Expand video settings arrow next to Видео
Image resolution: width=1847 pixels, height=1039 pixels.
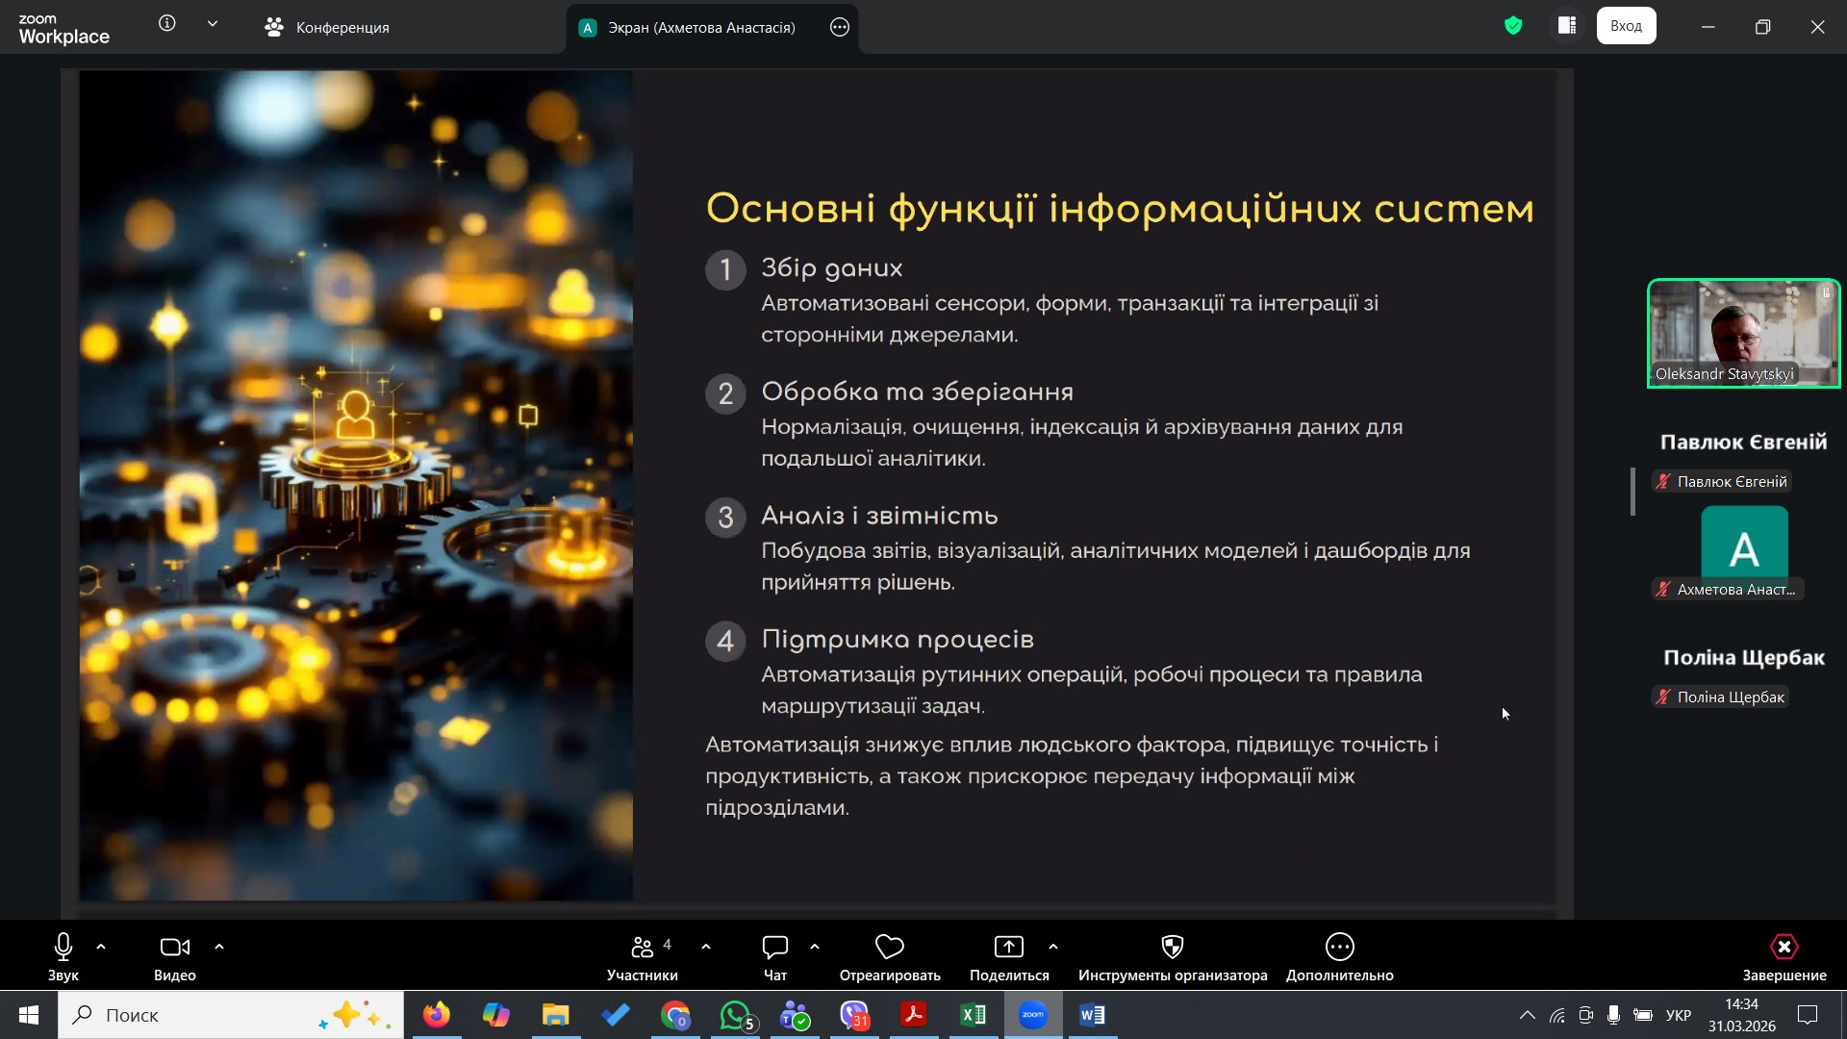(x=219, y=948)
